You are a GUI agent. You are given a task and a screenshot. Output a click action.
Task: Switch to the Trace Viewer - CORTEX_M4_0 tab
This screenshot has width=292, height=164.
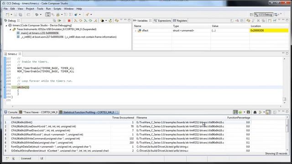tap(38, 113)
